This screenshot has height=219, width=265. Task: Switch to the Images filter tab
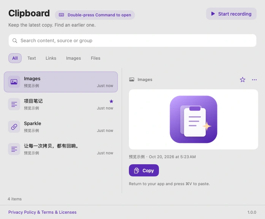tap(73, 58)
